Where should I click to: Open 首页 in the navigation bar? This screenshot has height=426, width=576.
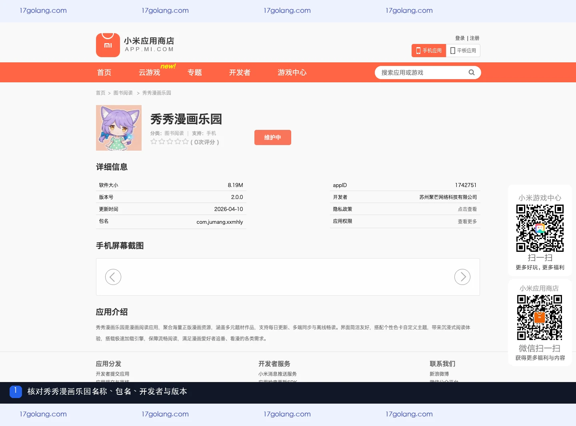[x=104, y=72]
